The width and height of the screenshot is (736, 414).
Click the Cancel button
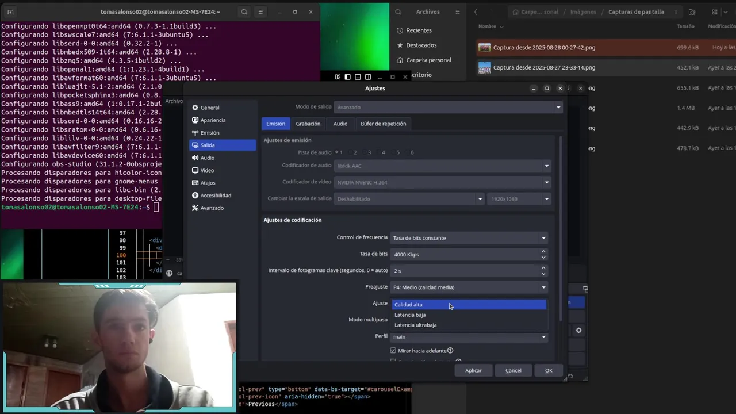[513, 371]
